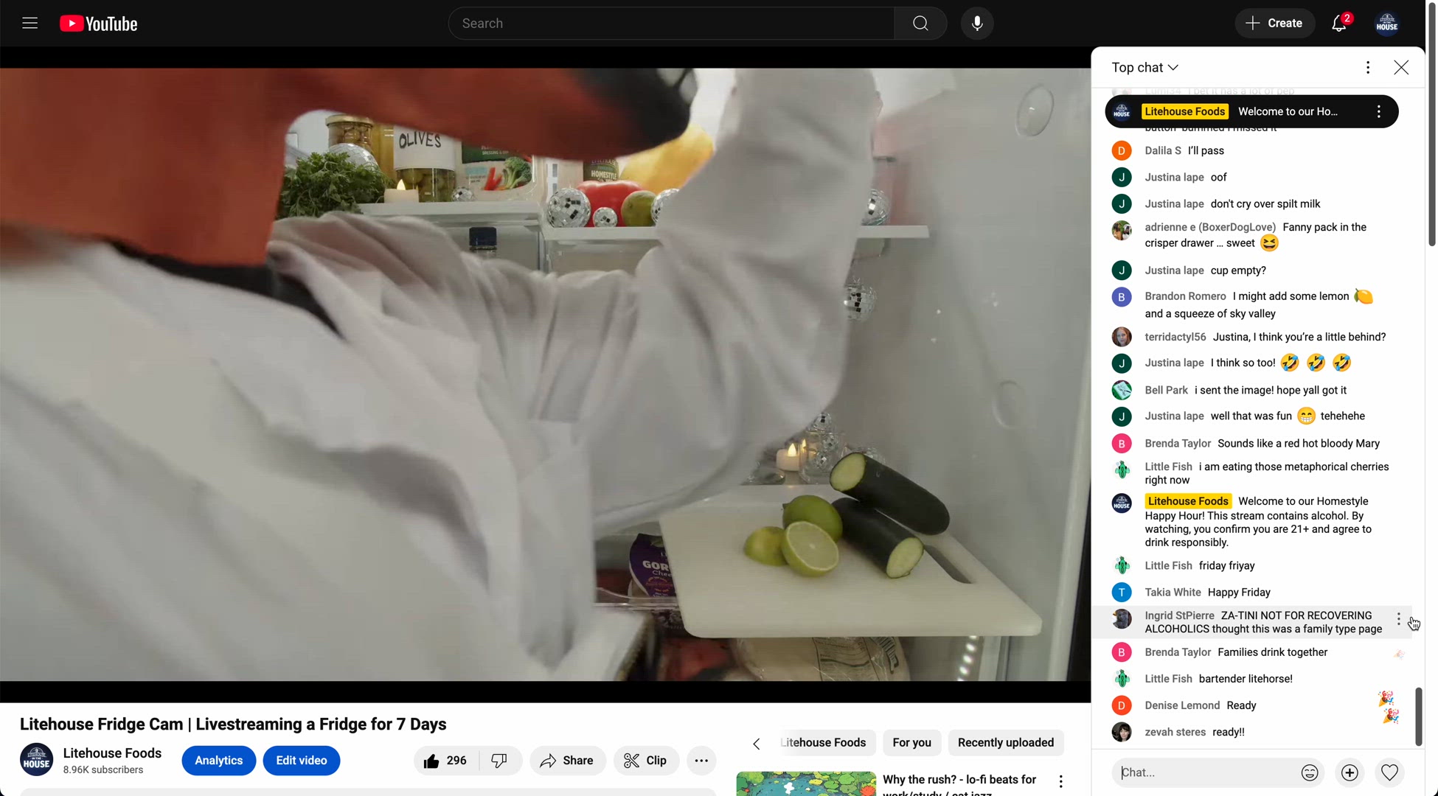Open the YouTube guide hamburger menu
Screen dimensions: 1438x796
tap(29, 23)
